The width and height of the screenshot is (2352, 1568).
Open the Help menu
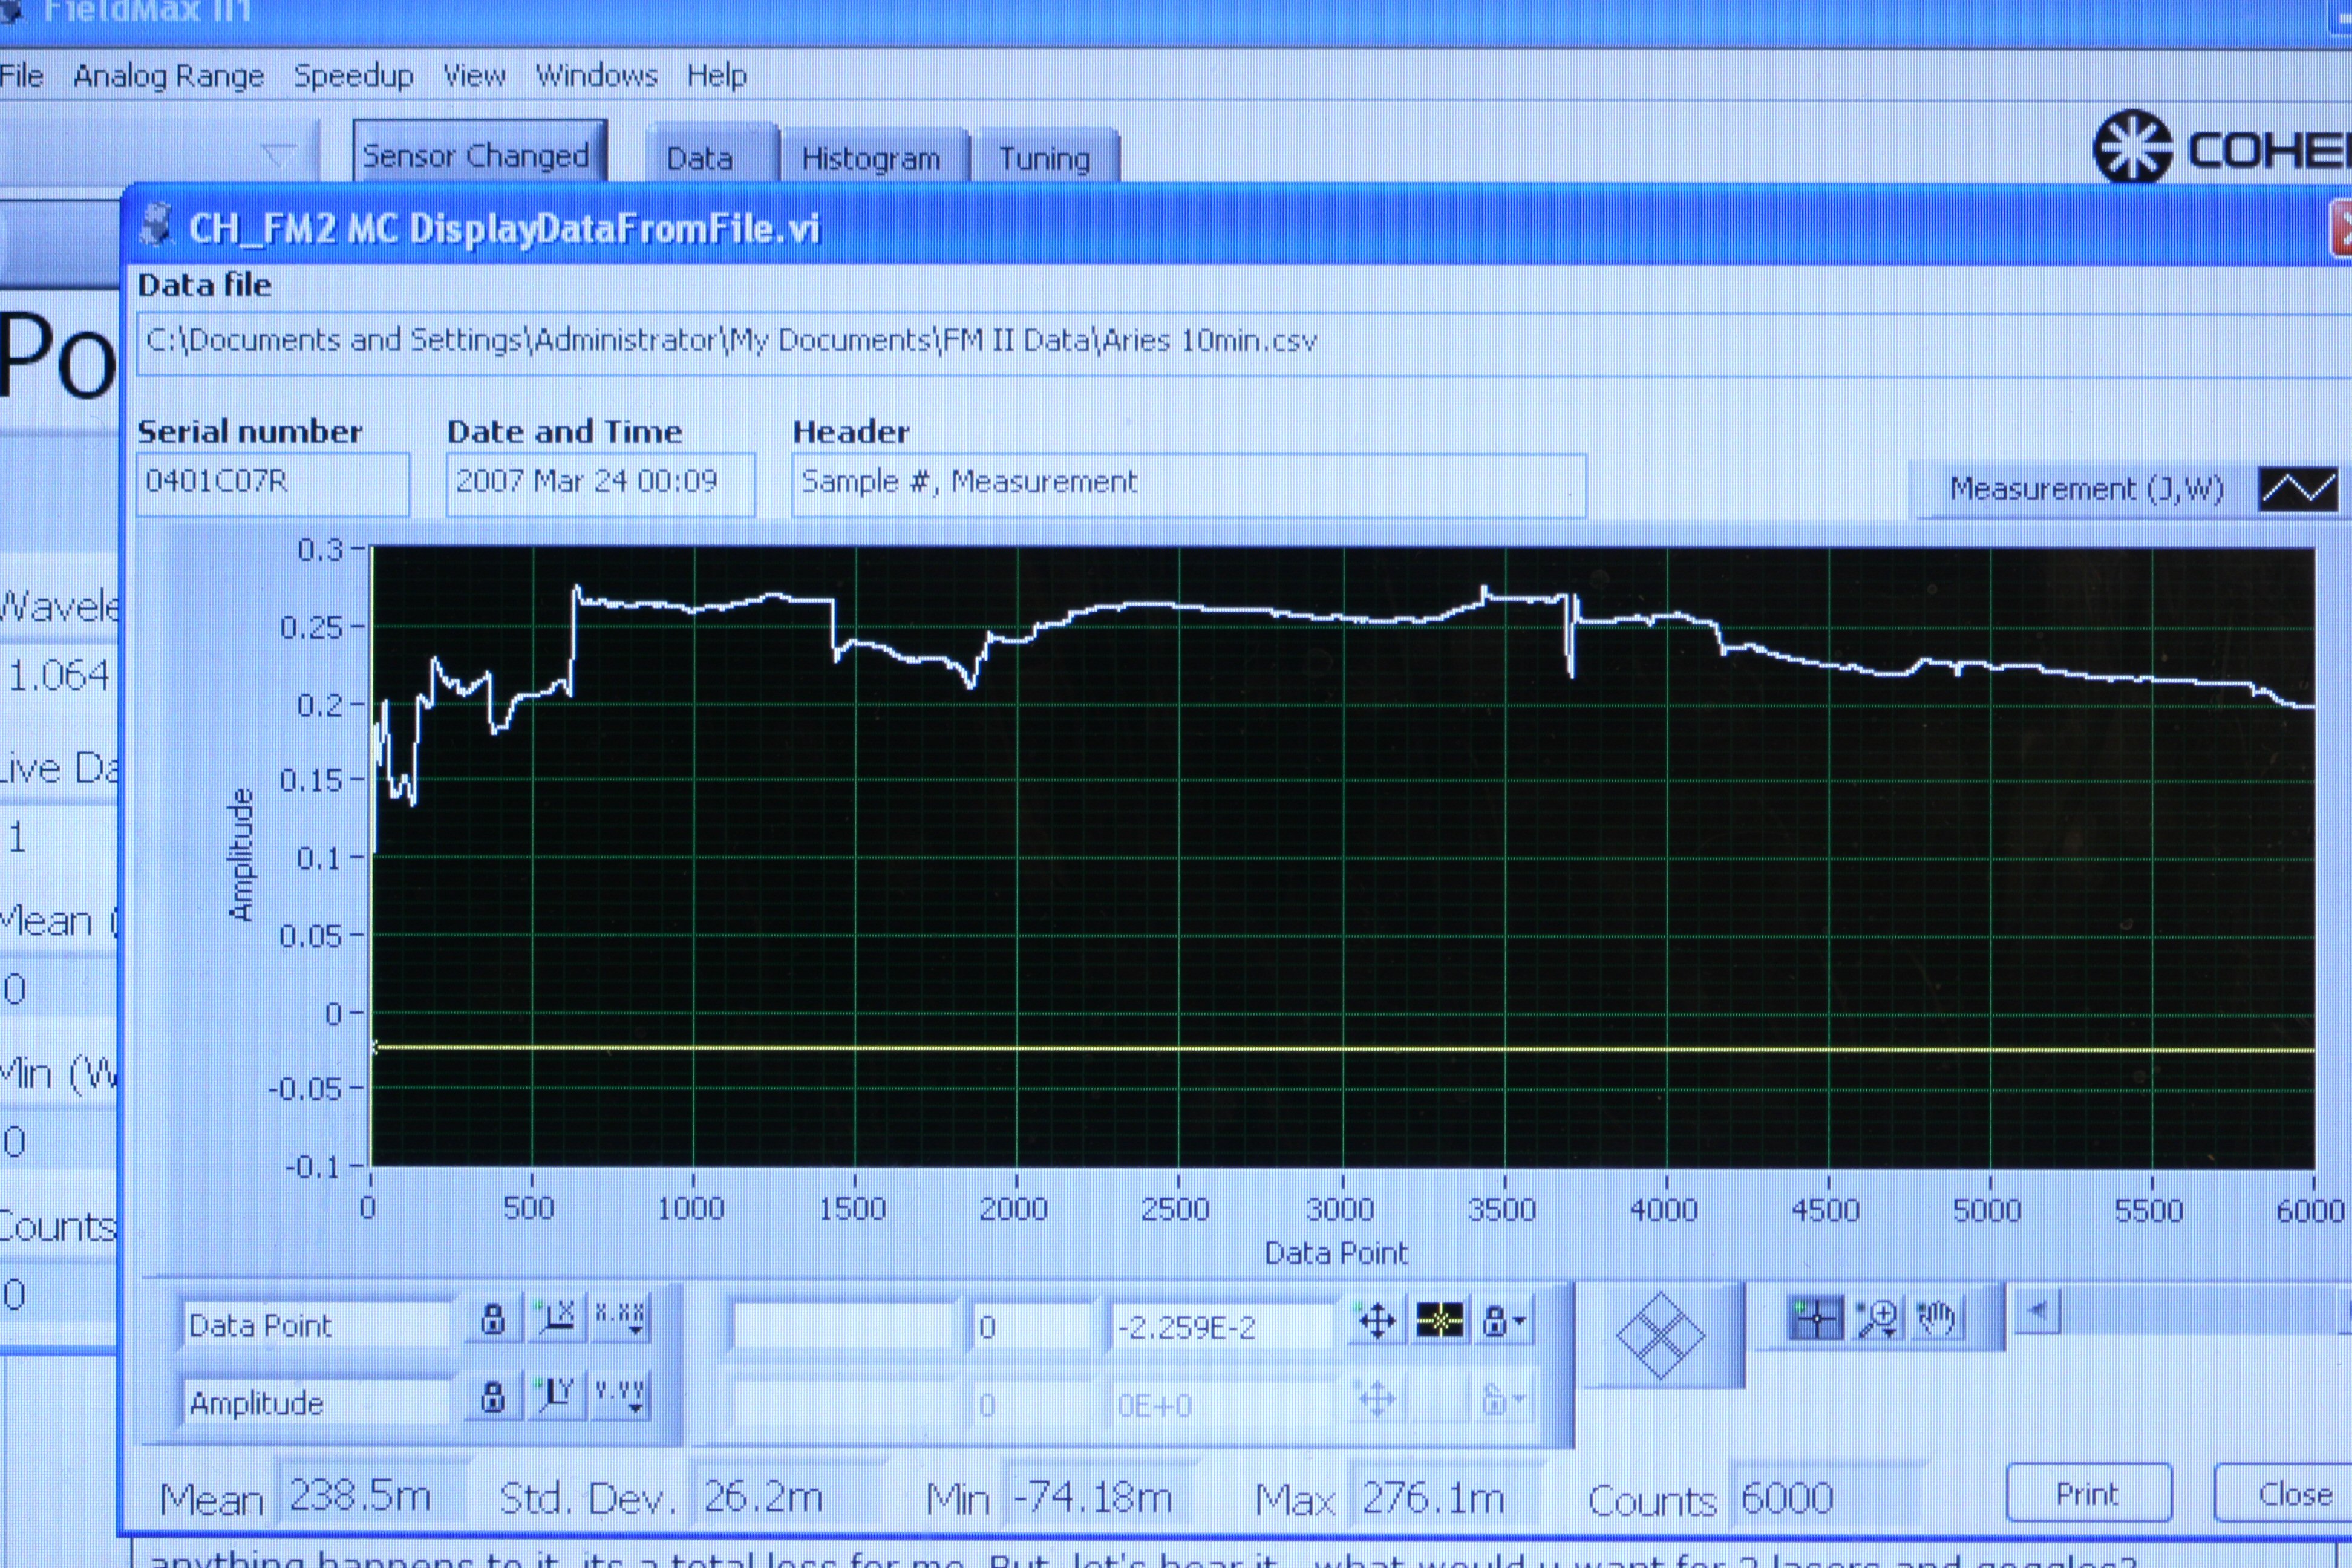(x=716, y=76)
